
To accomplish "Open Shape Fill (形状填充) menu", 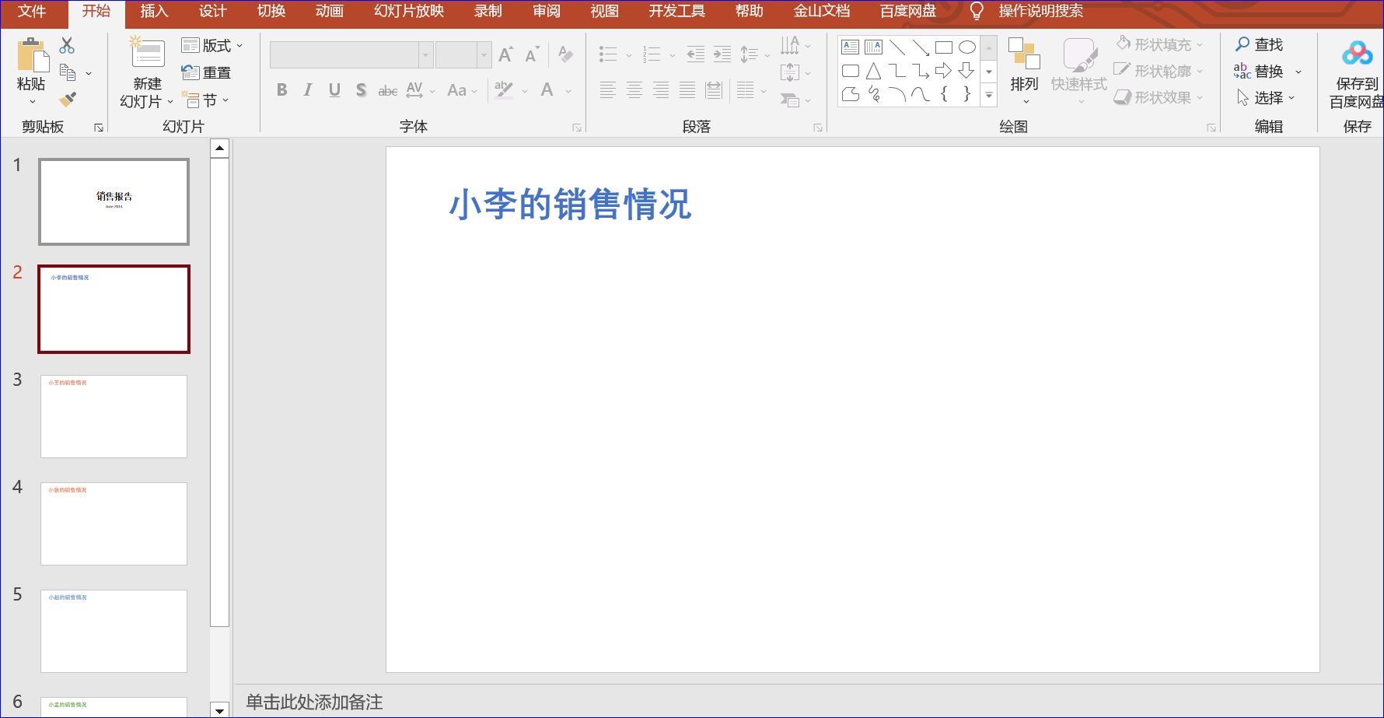I will coord(1159,44).
